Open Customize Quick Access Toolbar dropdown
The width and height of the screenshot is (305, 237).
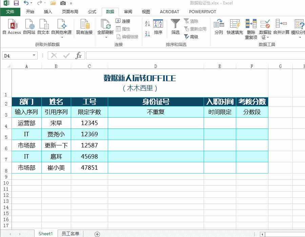point(71,3)
